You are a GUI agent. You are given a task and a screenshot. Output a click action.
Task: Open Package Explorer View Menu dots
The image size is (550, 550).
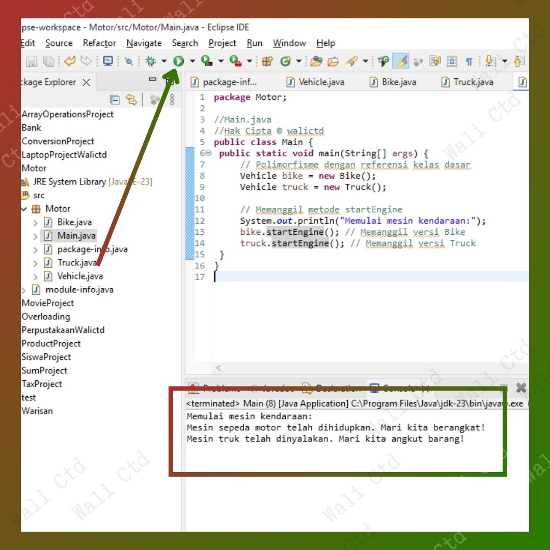172,100
